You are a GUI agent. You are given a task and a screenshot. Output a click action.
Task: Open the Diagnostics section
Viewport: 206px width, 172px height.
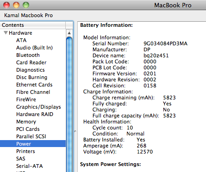pyautogui.click(x=31, y=70)
